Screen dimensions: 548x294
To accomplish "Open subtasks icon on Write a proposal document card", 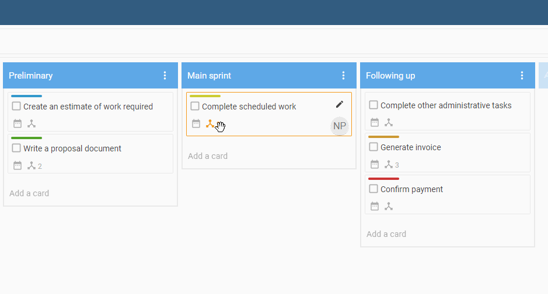I will coord(32,166).
